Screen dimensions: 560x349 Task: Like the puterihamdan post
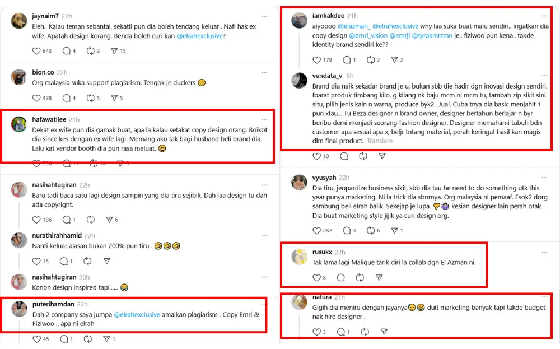point(37,339)
